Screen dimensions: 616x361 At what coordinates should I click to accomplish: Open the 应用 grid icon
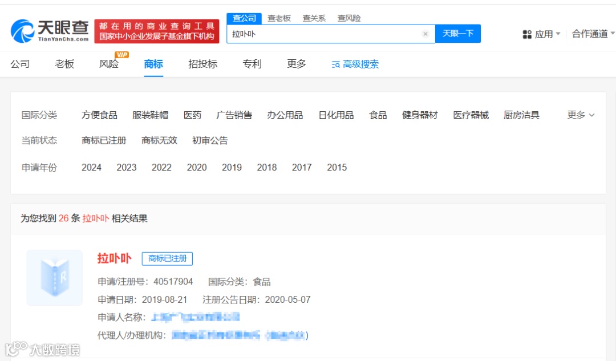click(x=527, y=35)
